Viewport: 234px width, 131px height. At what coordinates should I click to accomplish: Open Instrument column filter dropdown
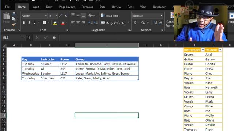(x=203, y=50)
